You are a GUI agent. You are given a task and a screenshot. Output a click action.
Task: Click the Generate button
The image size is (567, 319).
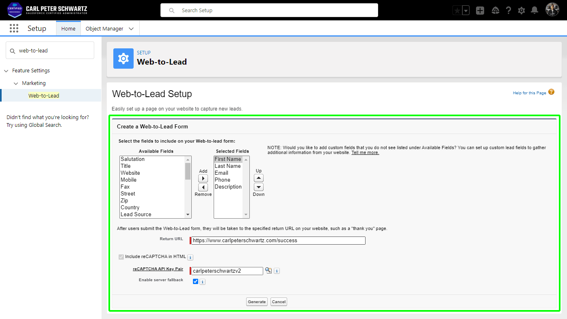(x=257, y=302)
